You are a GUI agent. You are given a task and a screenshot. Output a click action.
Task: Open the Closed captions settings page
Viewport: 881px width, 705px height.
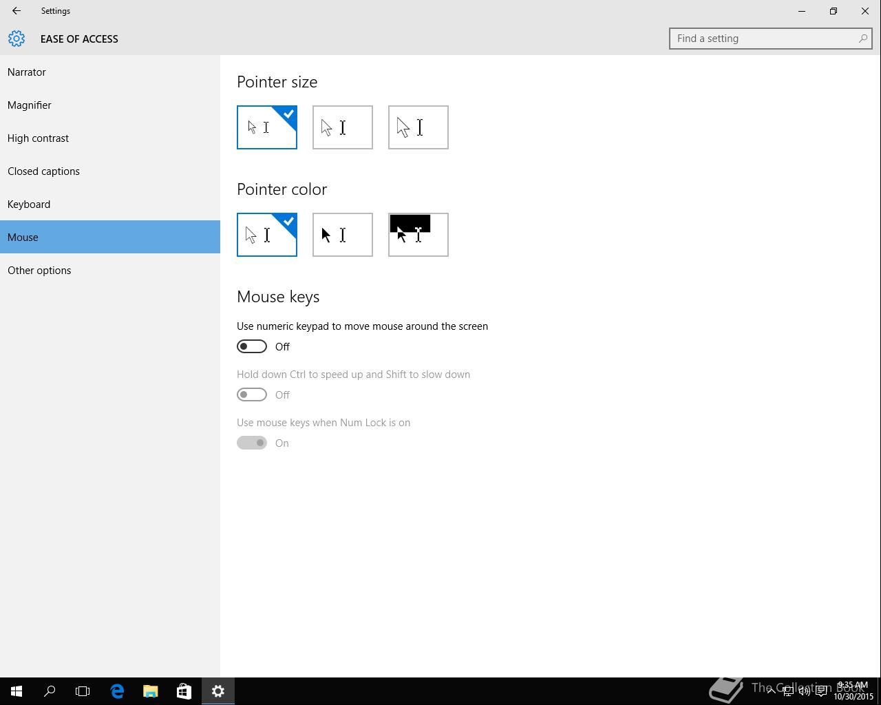pos(110,171)
